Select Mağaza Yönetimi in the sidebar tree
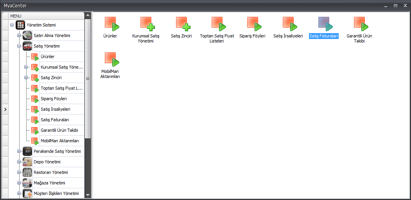This screenshot has width=411, height=200. [49, 183]
